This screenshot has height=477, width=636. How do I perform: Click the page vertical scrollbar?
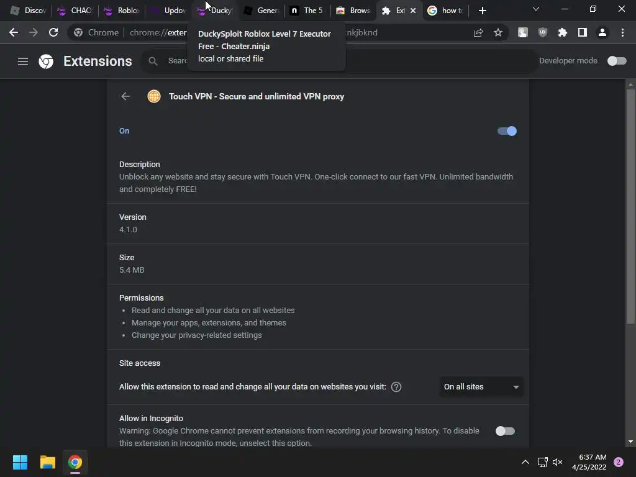coord(630,206)
